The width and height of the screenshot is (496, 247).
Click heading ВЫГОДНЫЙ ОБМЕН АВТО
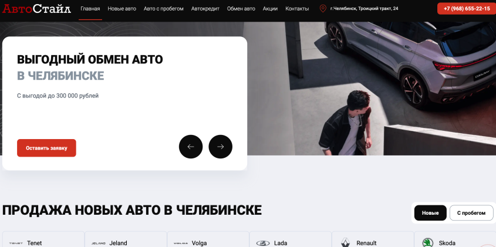coord(90,59)
